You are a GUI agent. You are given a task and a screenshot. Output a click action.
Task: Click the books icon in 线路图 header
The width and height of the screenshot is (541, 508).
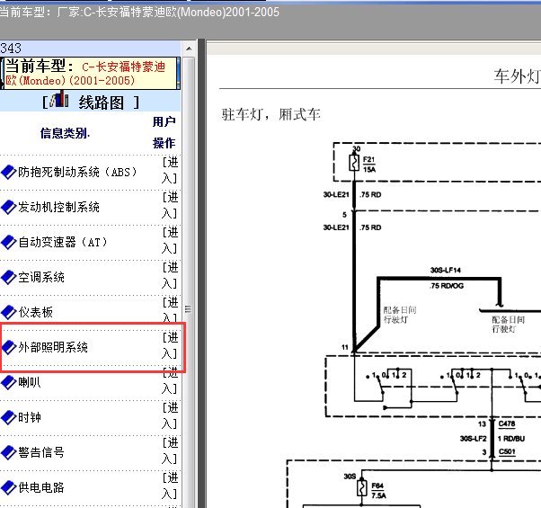point(58,100)
